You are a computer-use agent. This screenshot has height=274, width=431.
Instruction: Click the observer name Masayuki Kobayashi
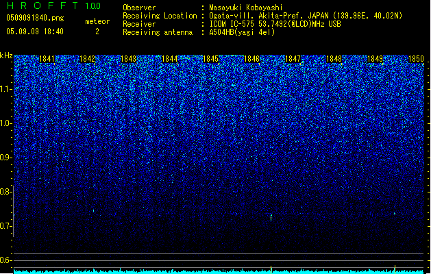coord(246,8)
